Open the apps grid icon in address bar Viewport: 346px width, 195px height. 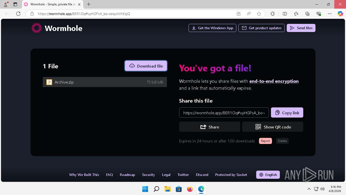tap(239, 14)
